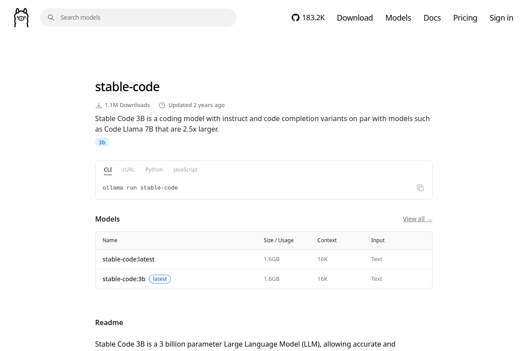Go to the Models page
Viewport: 527px width, 351px height.
tap(398, 18)
